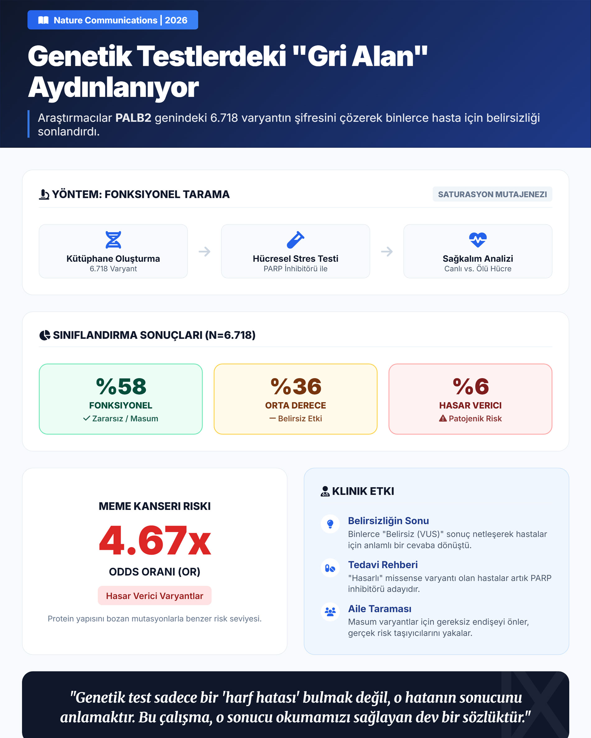The width and height of the screenshot is (591, 738).
Task: Click the people icon next to Aile Taraması
Action: [x=330, y=612]
